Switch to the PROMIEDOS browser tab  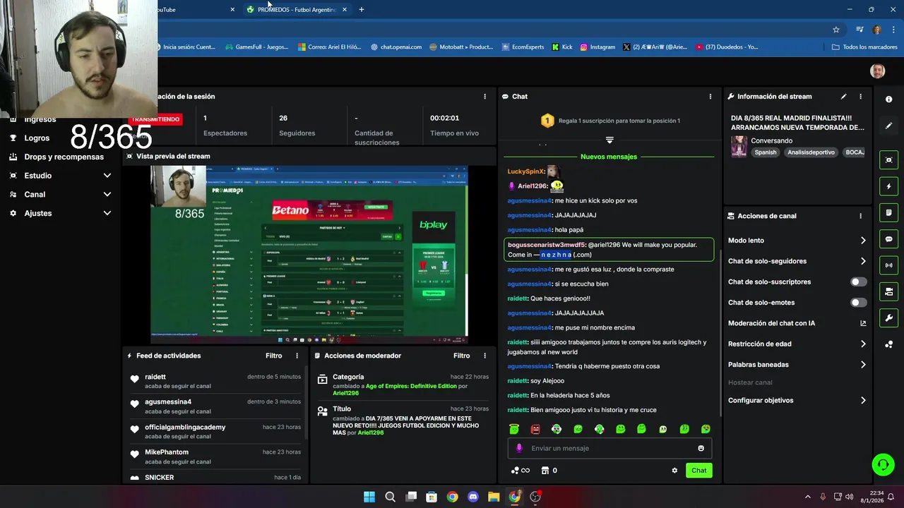(297, 10)
